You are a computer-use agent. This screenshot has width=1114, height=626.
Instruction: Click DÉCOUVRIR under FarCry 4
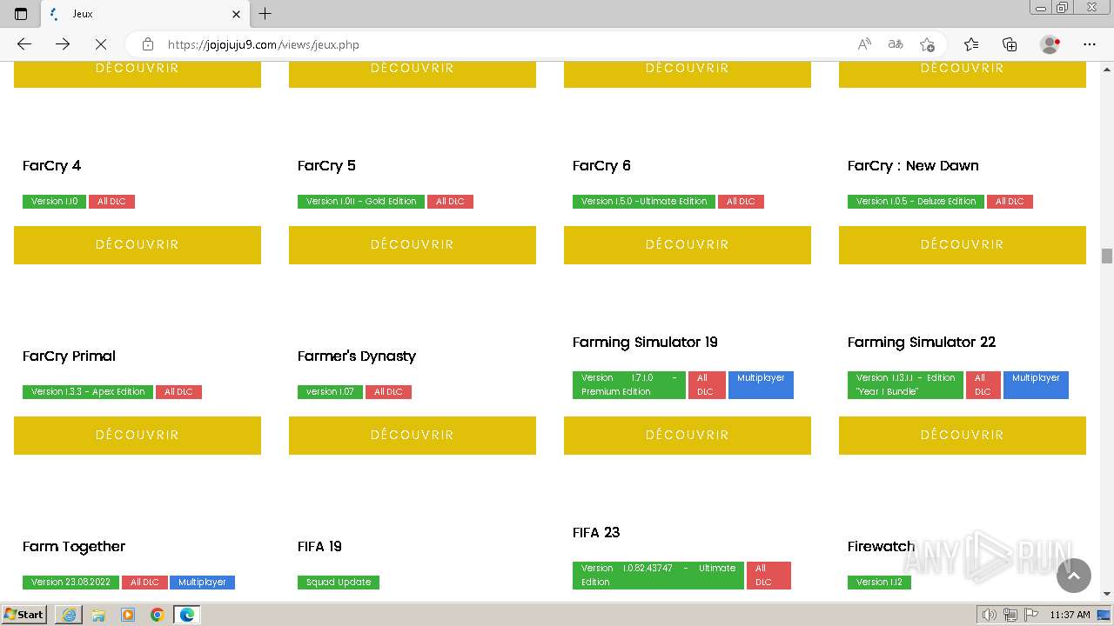pos(138,245)
